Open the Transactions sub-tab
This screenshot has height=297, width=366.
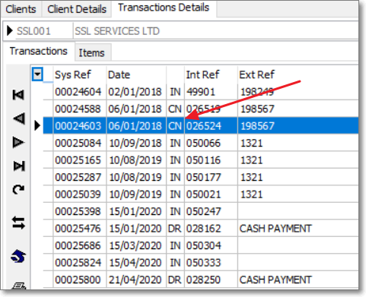click(x=39, y=51)
